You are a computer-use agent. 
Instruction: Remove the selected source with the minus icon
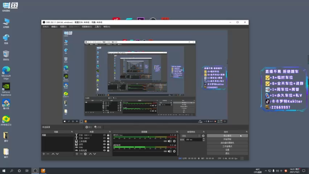click(81, 154)
